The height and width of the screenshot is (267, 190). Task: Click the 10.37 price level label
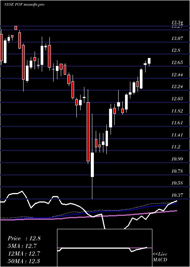177,195
